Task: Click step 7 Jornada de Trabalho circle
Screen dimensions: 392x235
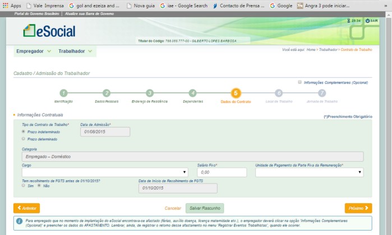Action: (321, 93)
